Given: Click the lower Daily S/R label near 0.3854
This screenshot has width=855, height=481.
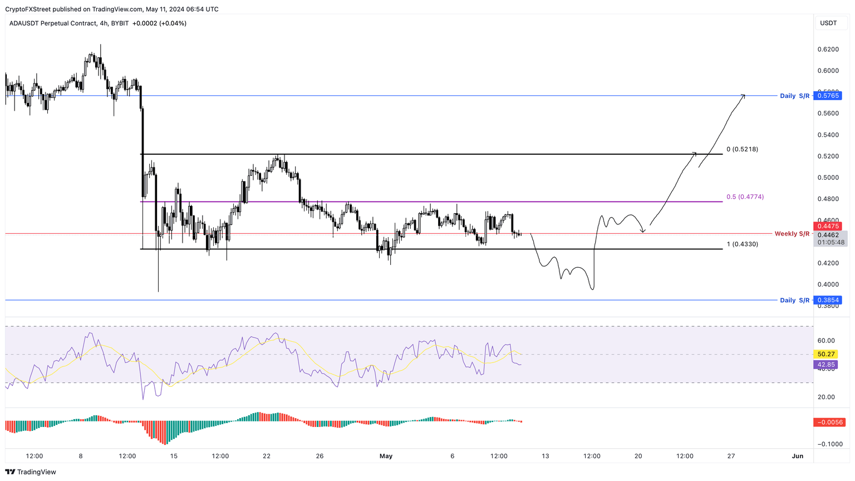Looking at the screenshot, I should point(795,300).
